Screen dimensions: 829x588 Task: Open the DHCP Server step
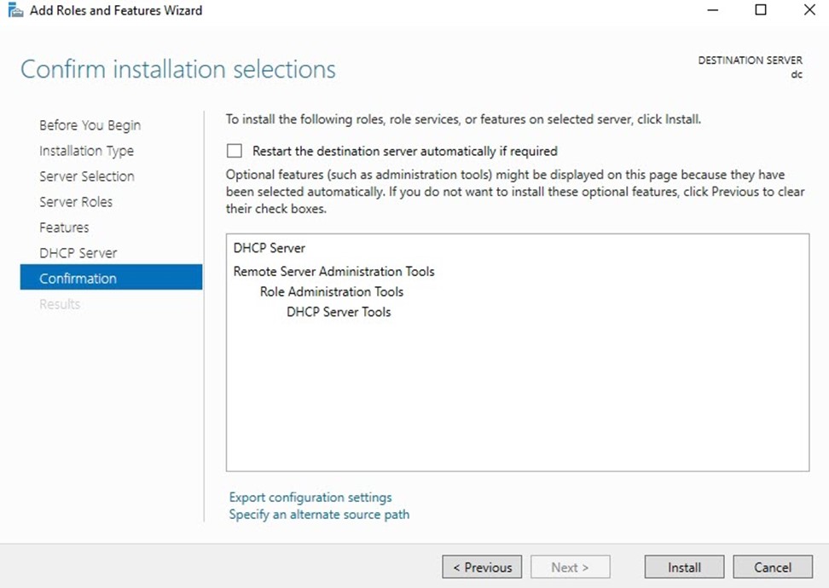[x=78, y=253]
